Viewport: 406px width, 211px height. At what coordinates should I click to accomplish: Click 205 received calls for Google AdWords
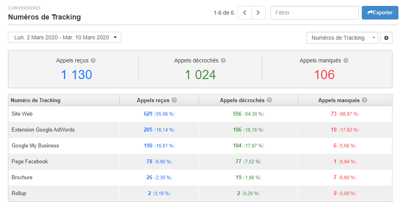tap(148, 130)
